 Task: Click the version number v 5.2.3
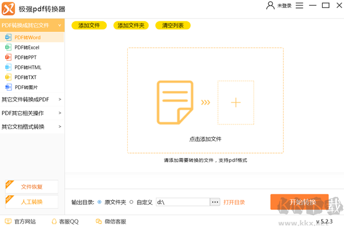click(x=325, y=221)
